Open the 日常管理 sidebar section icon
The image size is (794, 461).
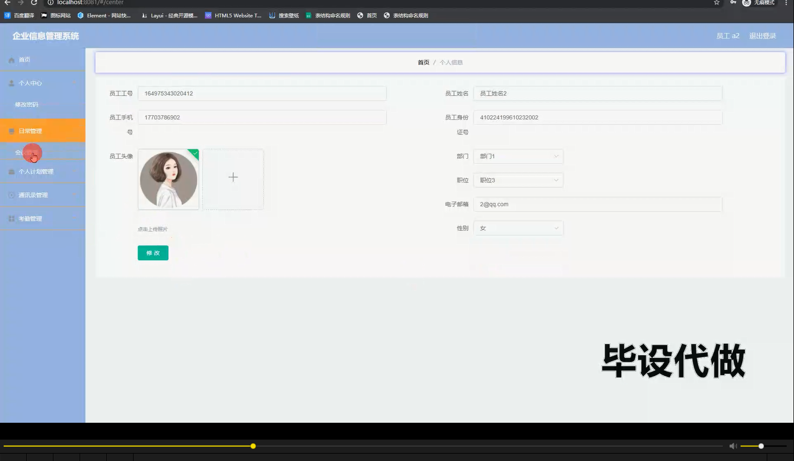pos(11,130)
